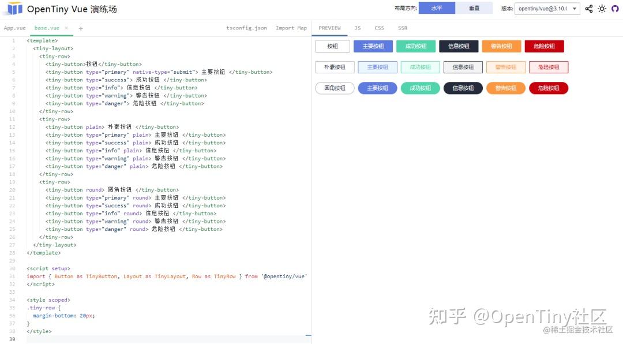
Task: Click the 圆角按钮 rounded button
Action: 334,88
